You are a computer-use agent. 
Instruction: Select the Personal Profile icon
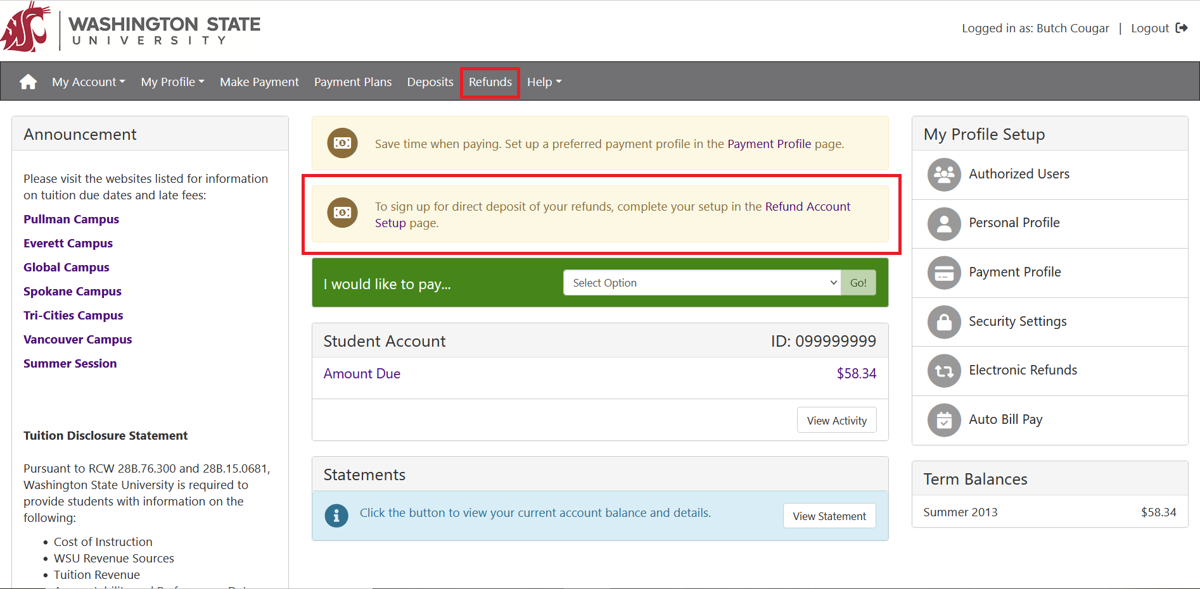click(x=943, y=223)
